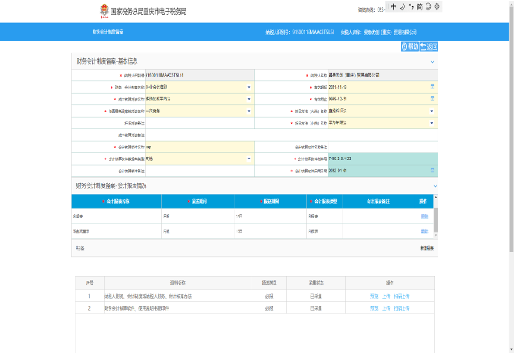The width and height of the screenshot is (514, 354).
Task: Click the accounting software name field
Action: click(199, 147)
